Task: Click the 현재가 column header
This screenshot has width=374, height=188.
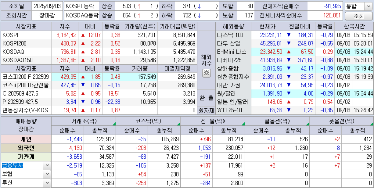Action: pyautogui.click(x=267, y=26)
